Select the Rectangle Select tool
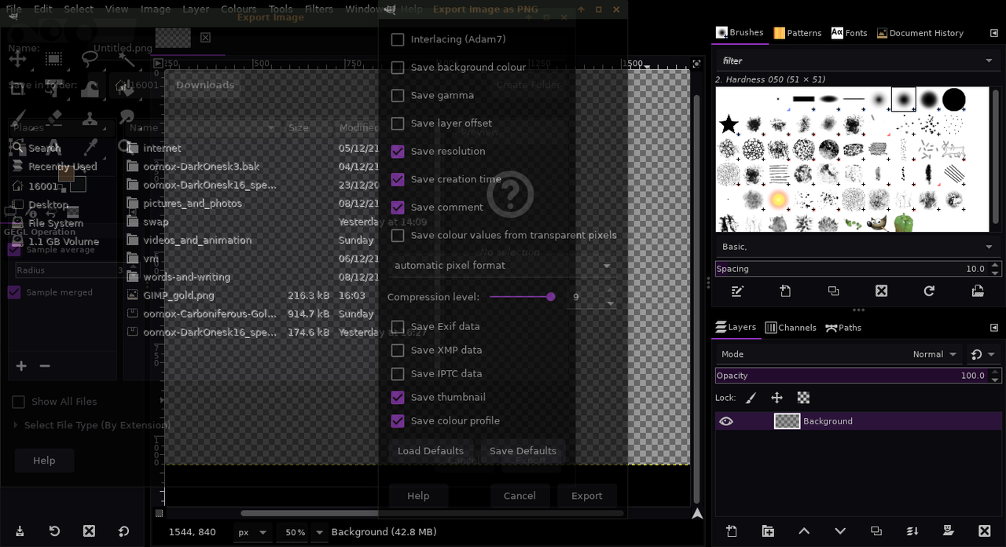 pos(53,59)
